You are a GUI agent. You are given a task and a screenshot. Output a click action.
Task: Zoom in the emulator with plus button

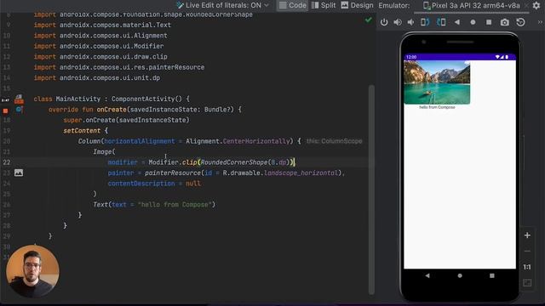tap(527, 235)
